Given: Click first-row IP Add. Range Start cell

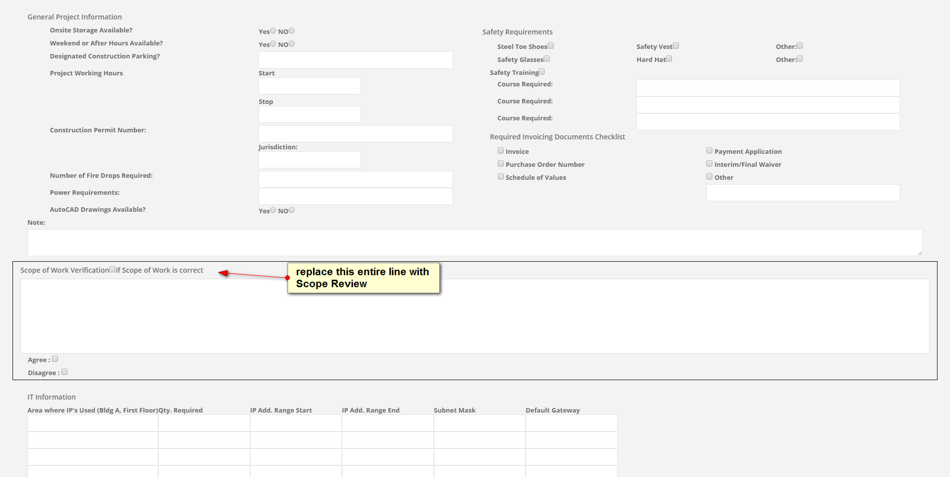Looking at the screenshot, I should click(x=296, y=423).
